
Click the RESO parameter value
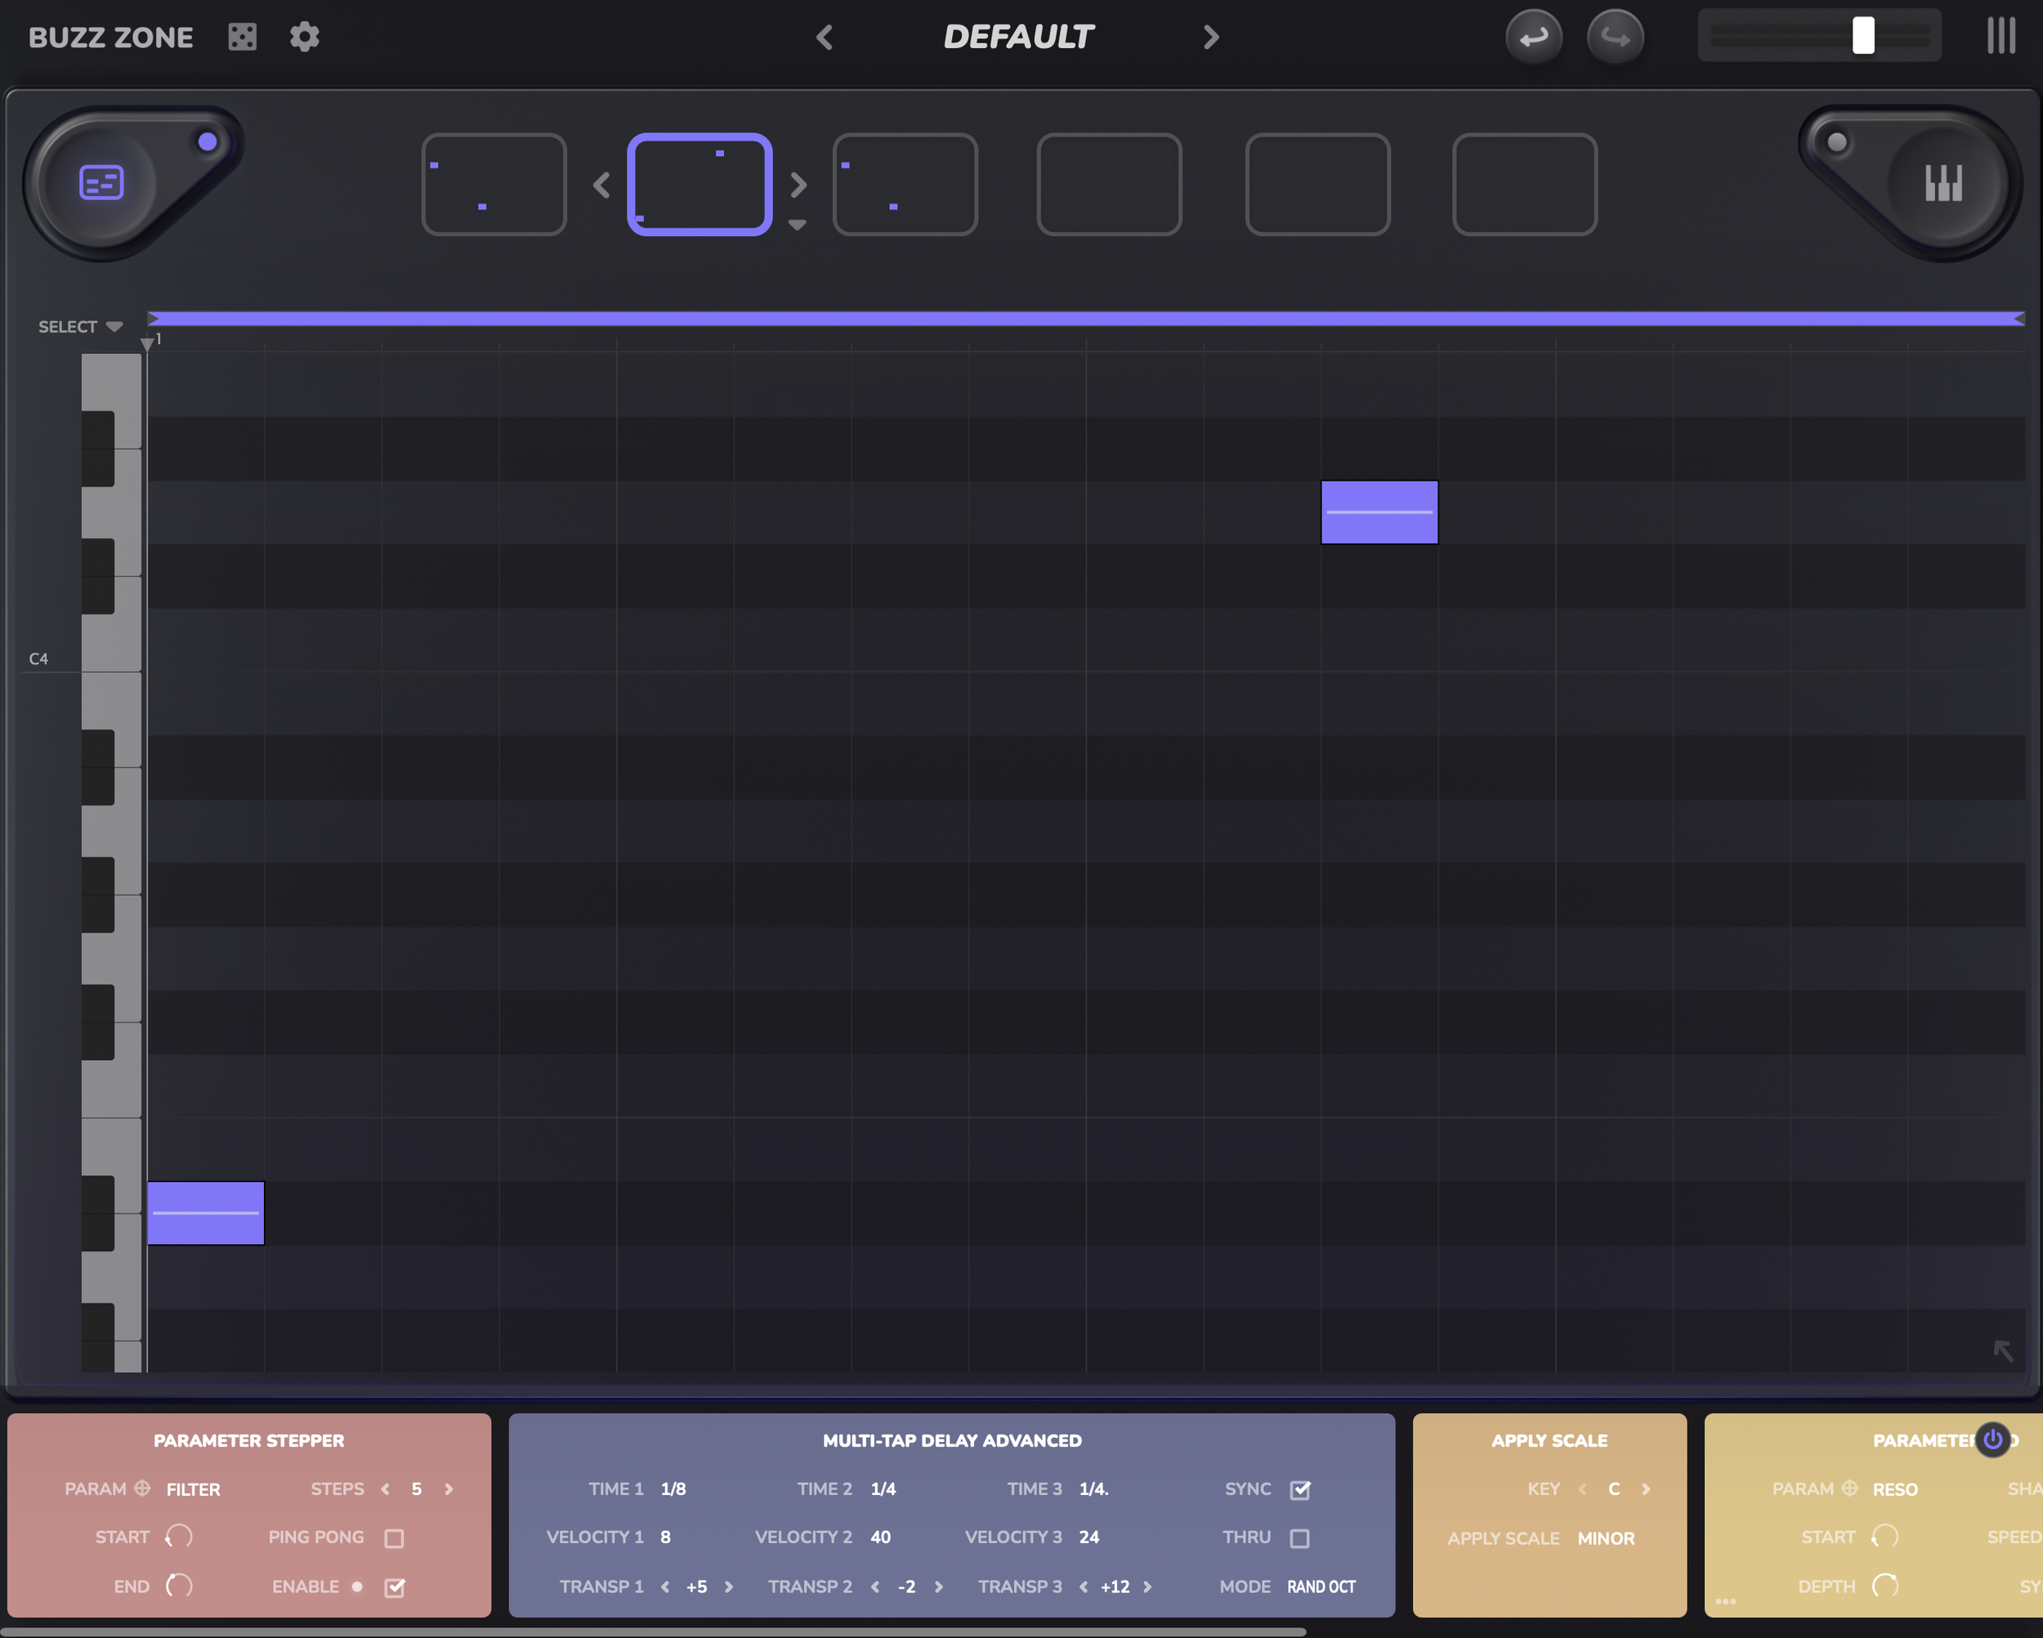[1895, 1489]
